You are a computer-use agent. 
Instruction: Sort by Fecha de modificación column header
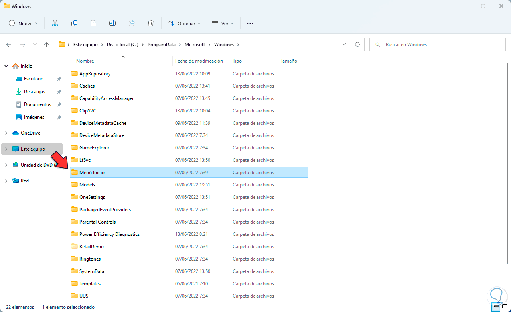199,61
